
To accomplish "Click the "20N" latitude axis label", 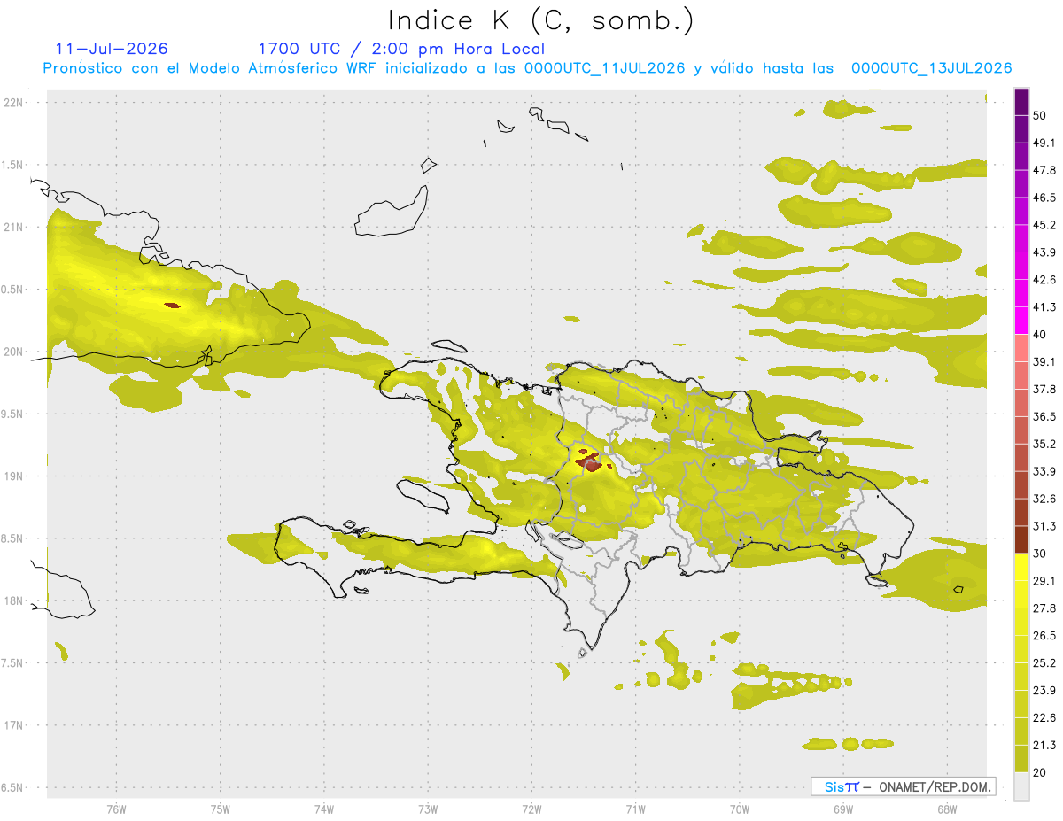I will pyautogui.click(x=14, y=352).
